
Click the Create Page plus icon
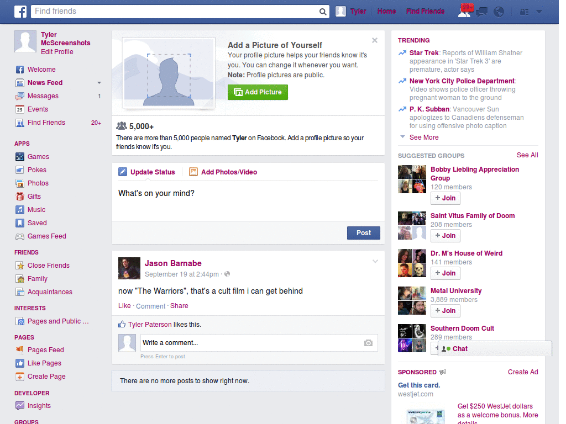(x=20, y=377)
